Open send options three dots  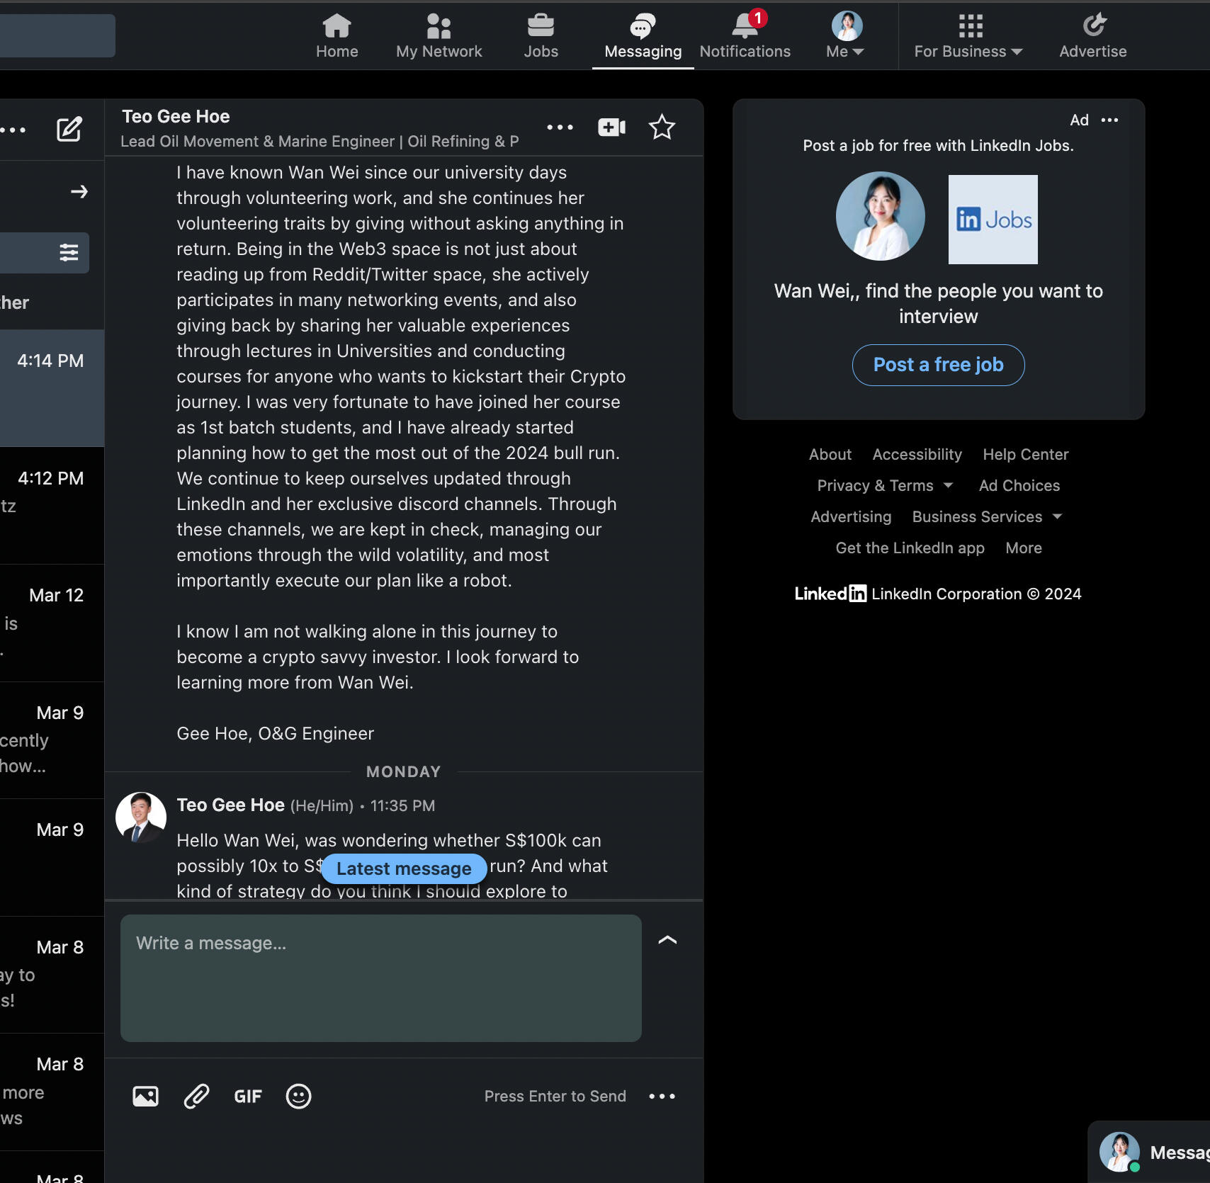click(662, 1096)
